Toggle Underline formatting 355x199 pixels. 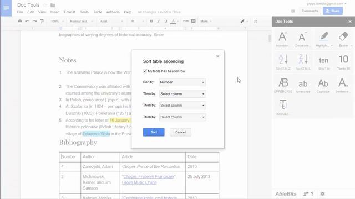pyautogui.click(x=166, y=21)
